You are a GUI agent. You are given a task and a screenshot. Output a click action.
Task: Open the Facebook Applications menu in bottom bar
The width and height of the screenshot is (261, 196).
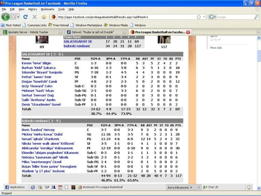click(x=15, y=187)
